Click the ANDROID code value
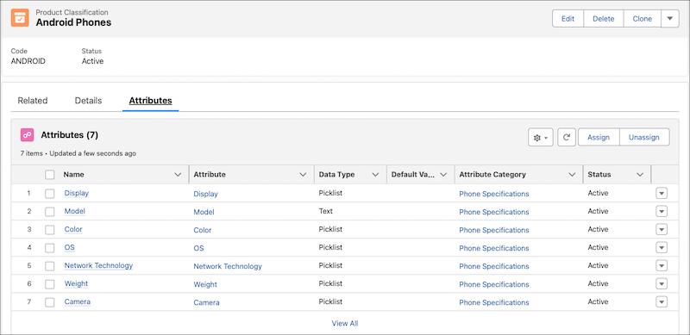Image resolution: width=690 pixels, height=335 pixels. click(x=28, y=61)
